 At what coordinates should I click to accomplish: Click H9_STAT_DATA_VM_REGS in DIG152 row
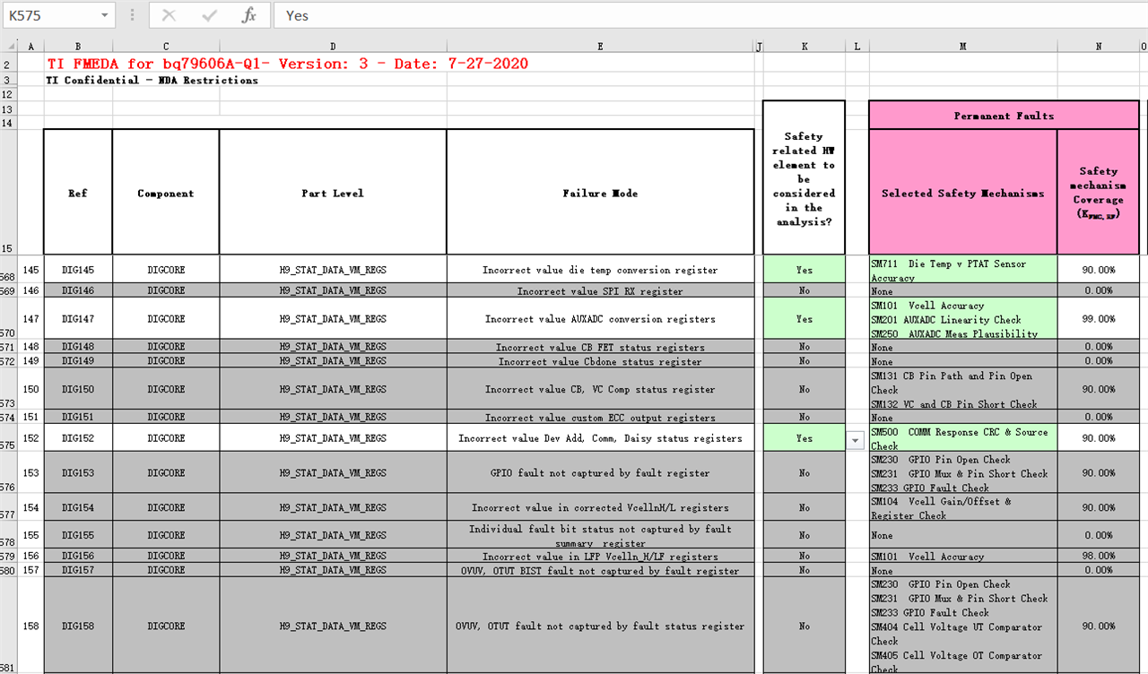333,437
